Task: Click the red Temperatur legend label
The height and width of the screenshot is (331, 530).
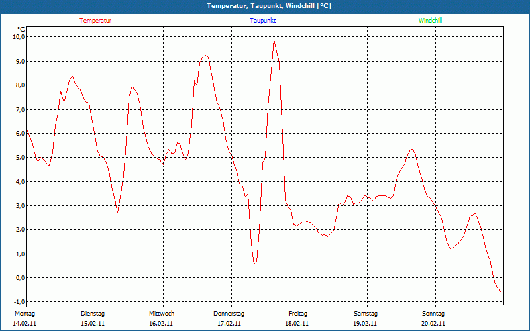Action: point(95,21)
